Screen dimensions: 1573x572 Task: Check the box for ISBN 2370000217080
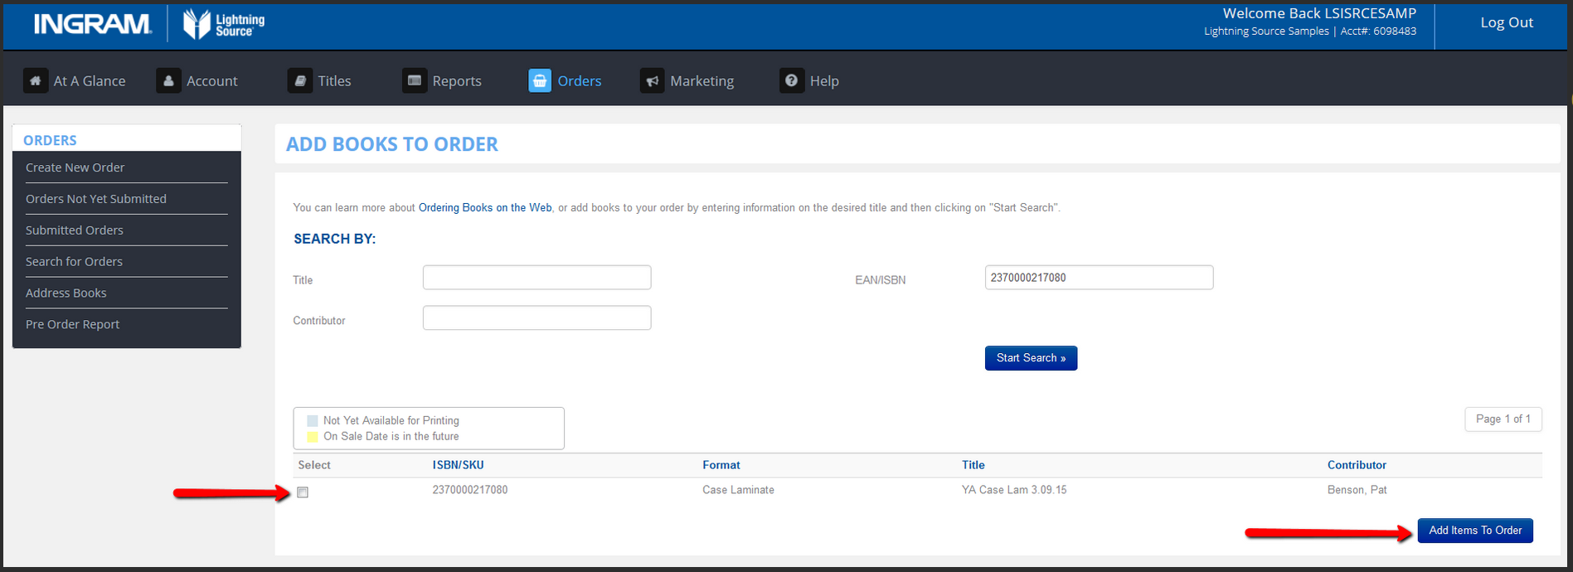pyautogui.click(x=303, y=492)
